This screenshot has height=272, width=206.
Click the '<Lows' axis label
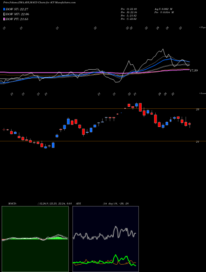tap(202, 93)
